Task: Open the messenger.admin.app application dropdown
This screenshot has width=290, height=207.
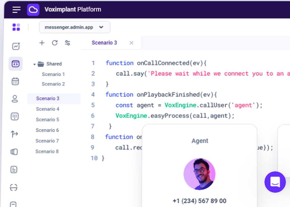Action: click(x=75, y=27)
